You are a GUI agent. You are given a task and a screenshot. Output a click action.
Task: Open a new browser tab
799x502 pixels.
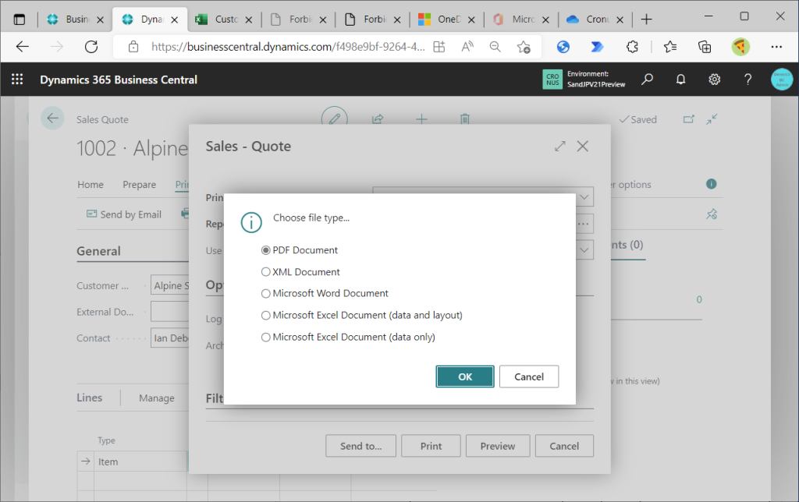(647, 19)
